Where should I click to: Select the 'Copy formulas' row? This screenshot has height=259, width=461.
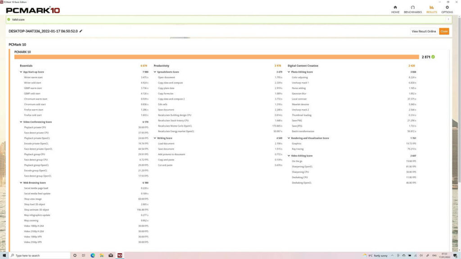pos(220,94)
